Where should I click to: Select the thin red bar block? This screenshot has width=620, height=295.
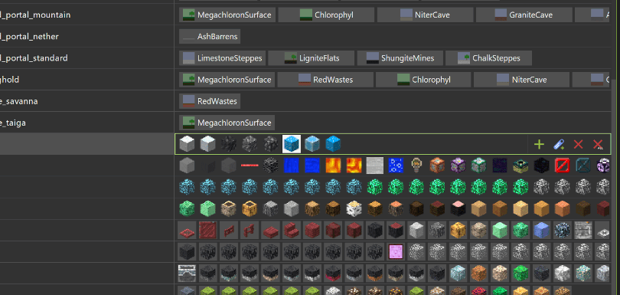250,166
